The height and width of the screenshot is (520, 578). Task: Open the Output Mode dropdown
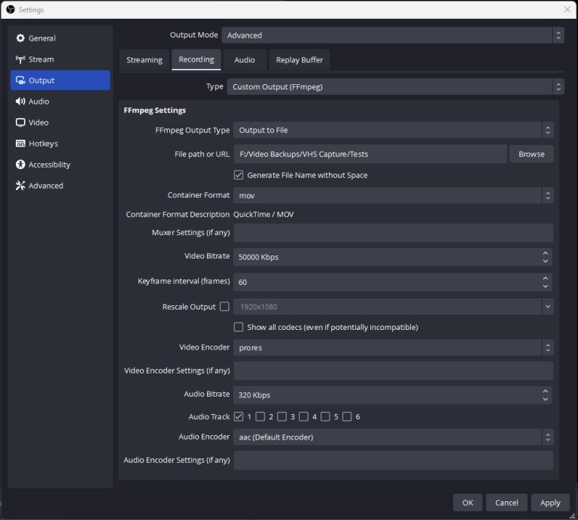click(392, 35)
